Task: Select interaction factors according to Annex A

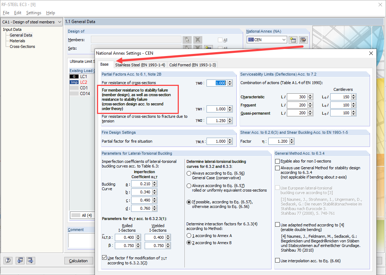Action: (x=189, y=235)
